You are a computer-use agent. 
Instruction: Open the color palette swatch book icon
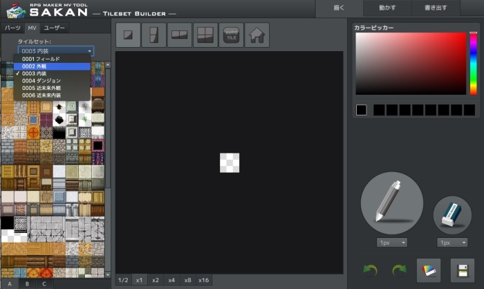429,270
